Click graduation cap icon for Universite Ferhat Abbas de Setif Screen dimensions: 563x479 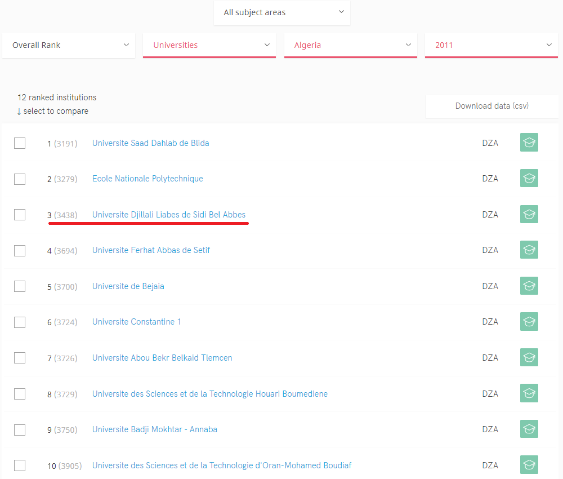[529, 250]
